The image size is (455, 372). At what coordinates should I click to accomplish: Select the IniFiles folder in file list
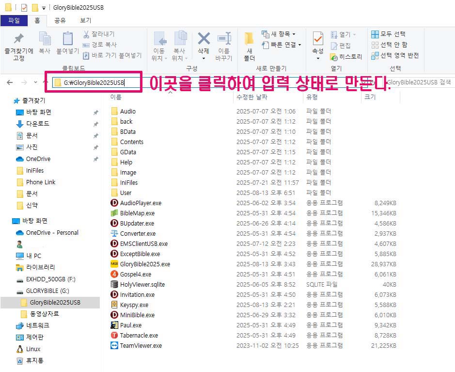point(128,183)
